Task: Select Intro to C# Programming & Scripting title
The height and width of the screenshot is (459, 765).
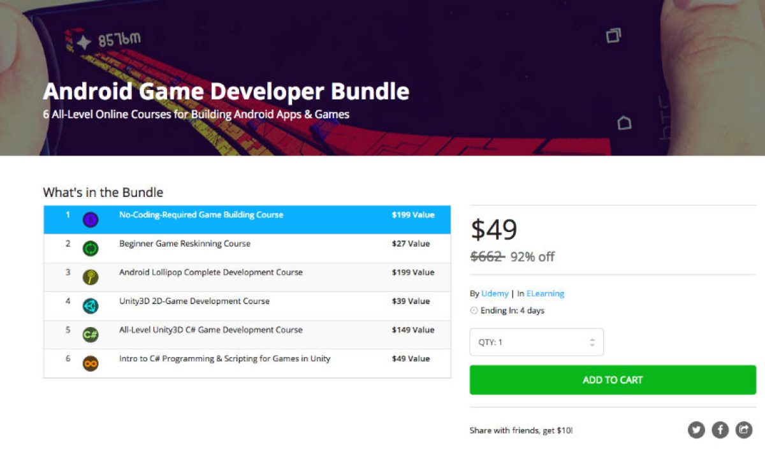Action: point(225,358)
